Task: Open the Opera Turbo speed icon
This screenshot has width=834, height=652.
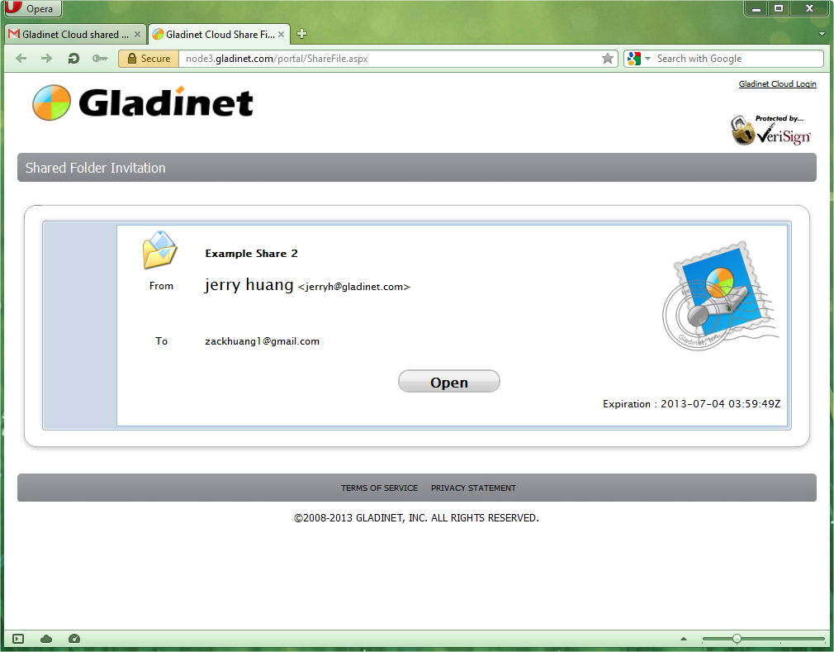Action: point(74,639)
